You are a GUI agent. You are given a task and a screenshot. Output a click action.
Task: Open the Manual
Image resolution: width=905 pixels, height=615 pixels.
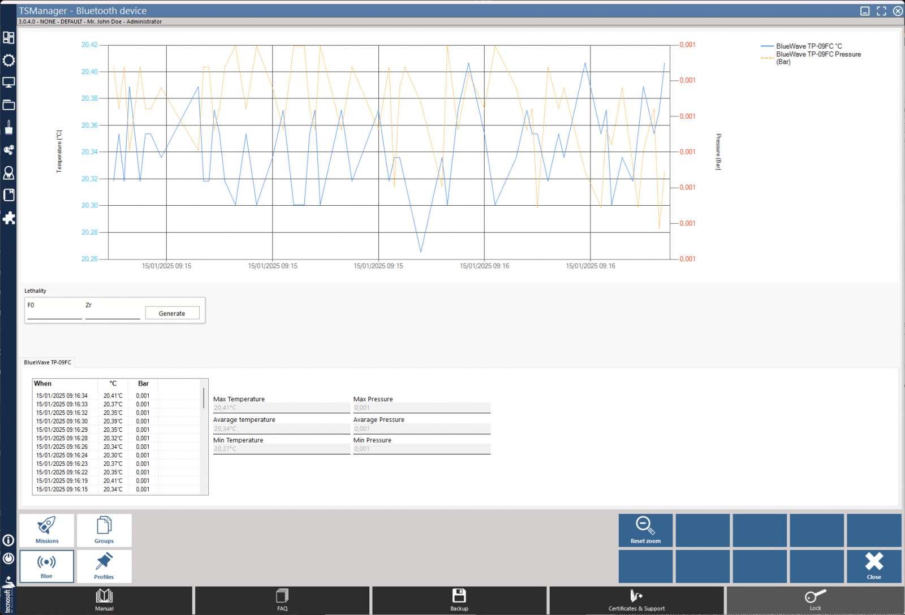105,600
